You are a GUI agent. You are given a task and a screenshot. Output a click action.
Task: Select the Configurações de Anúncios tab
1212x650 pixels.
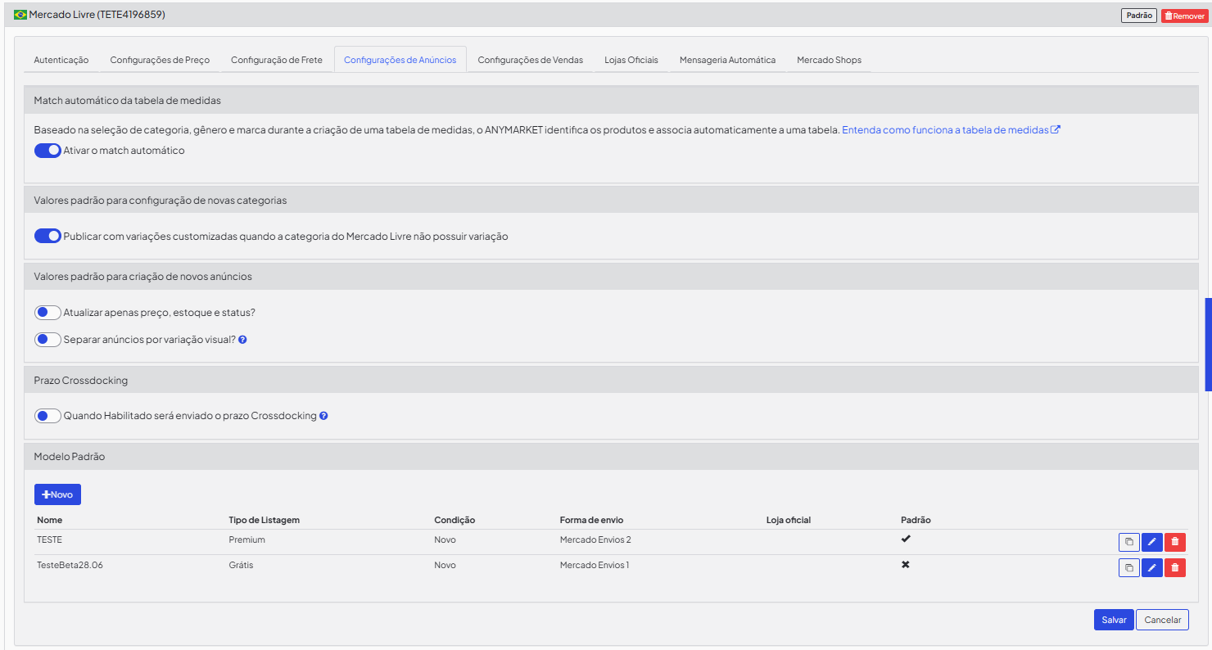coord(400,60)
